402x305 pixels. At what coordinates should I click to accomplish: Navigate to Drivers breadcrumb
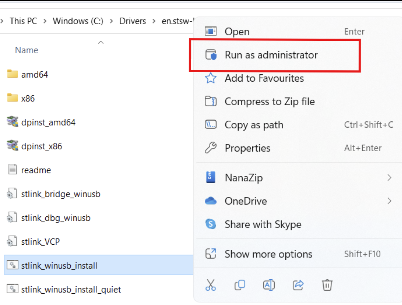point(133,21)
